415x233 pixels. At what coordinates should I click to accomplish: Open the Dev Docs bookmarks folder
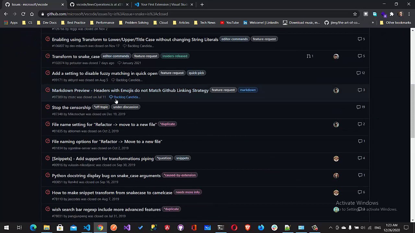46,23
